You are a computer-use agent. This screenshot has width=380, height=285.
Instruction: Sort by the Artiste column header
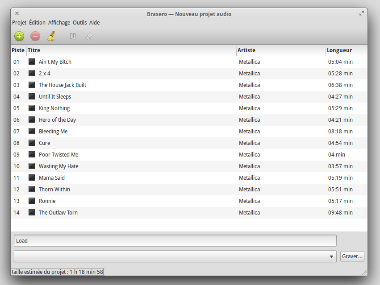[281, 50]
